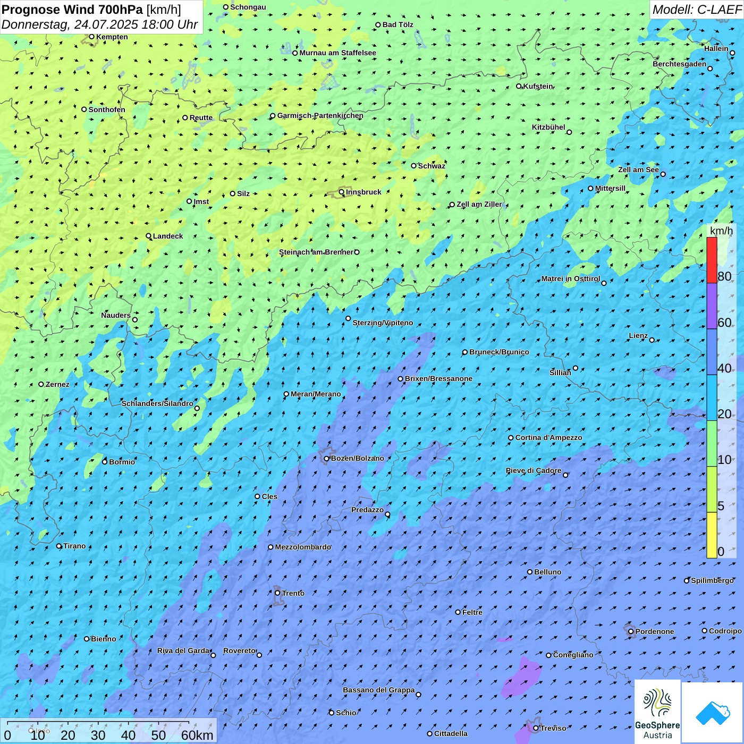Click the 'Bad Tölz' label
744x744 pixels.
[398, 24]
